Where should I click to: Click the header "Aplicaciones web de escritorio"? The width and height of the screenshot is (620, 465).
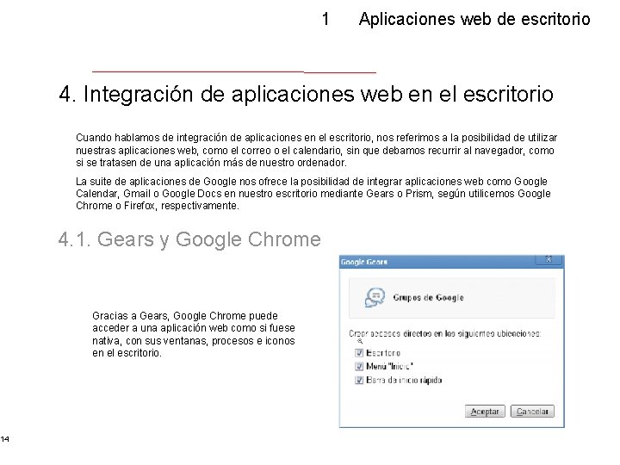474,19
